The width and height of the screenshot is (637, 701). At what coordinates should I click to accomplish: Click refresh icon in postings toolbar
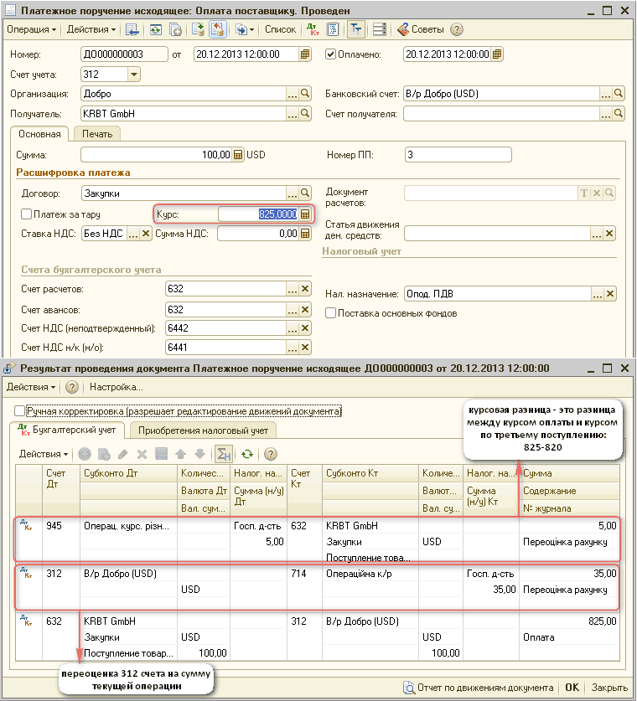(x=247, y=454)
